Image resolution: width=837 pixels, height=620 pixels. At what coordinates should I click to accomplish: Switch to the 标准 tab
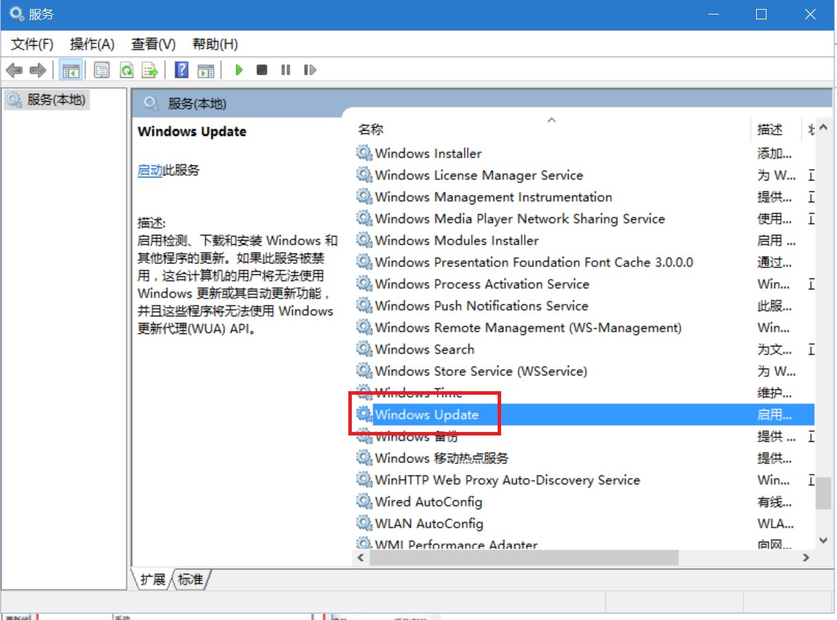[189, 580]
